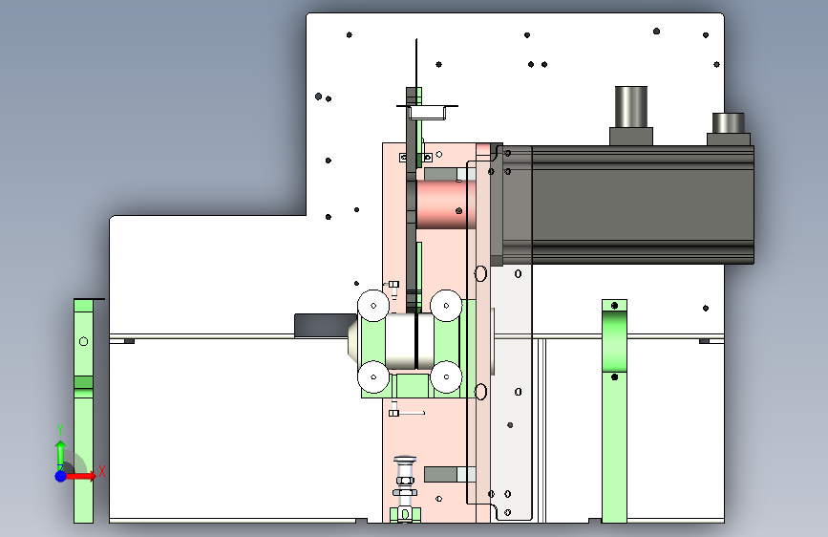Select the green vertical bracket at far left
Viewport: 828px width, 537px height.
tap(83, 411)
